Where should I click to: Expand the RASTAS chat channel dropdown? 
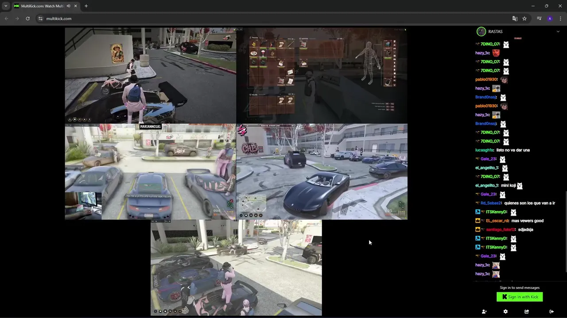click(558, 31)
